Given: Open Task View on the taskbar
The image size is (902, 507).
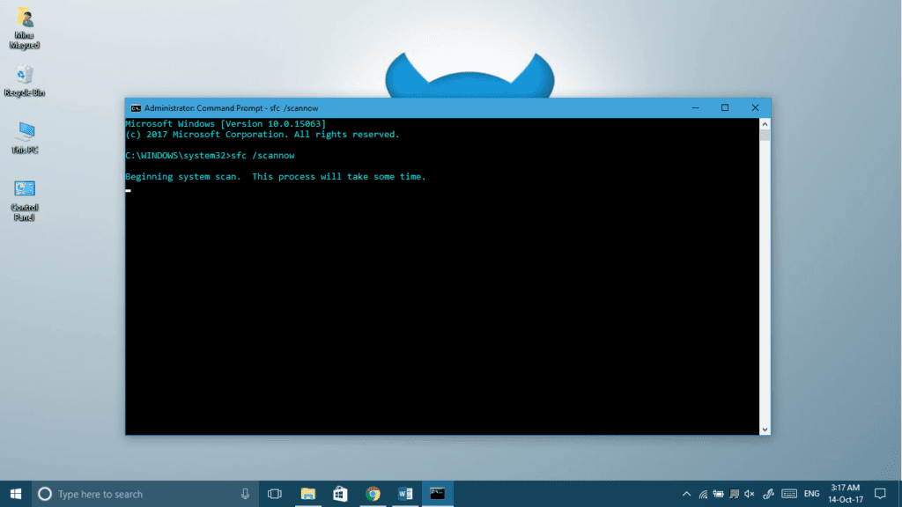Looking at the screenshot, I should pyautogui.click(x=274, y=494).
